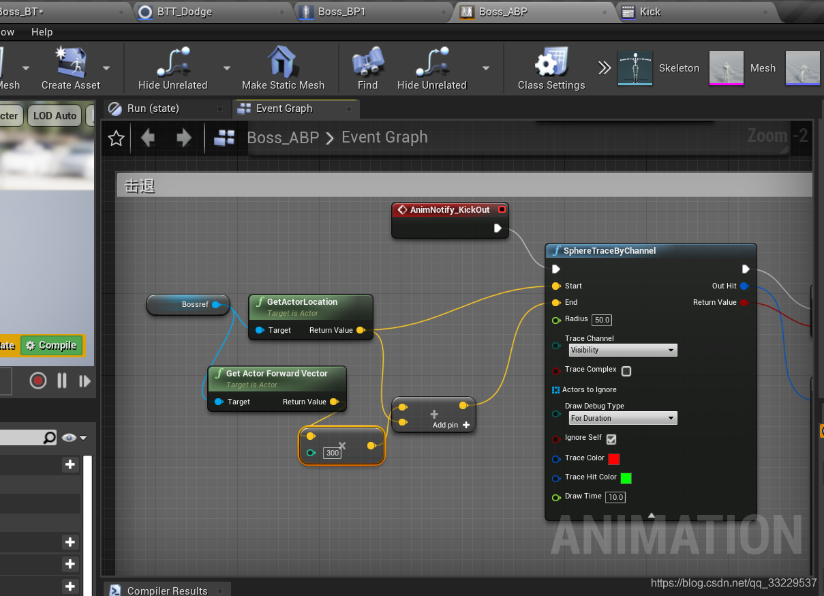Open dropdown arrow after second Hide Unrelated
Viewport: 824px width, 596px height.
coord(486,68)
